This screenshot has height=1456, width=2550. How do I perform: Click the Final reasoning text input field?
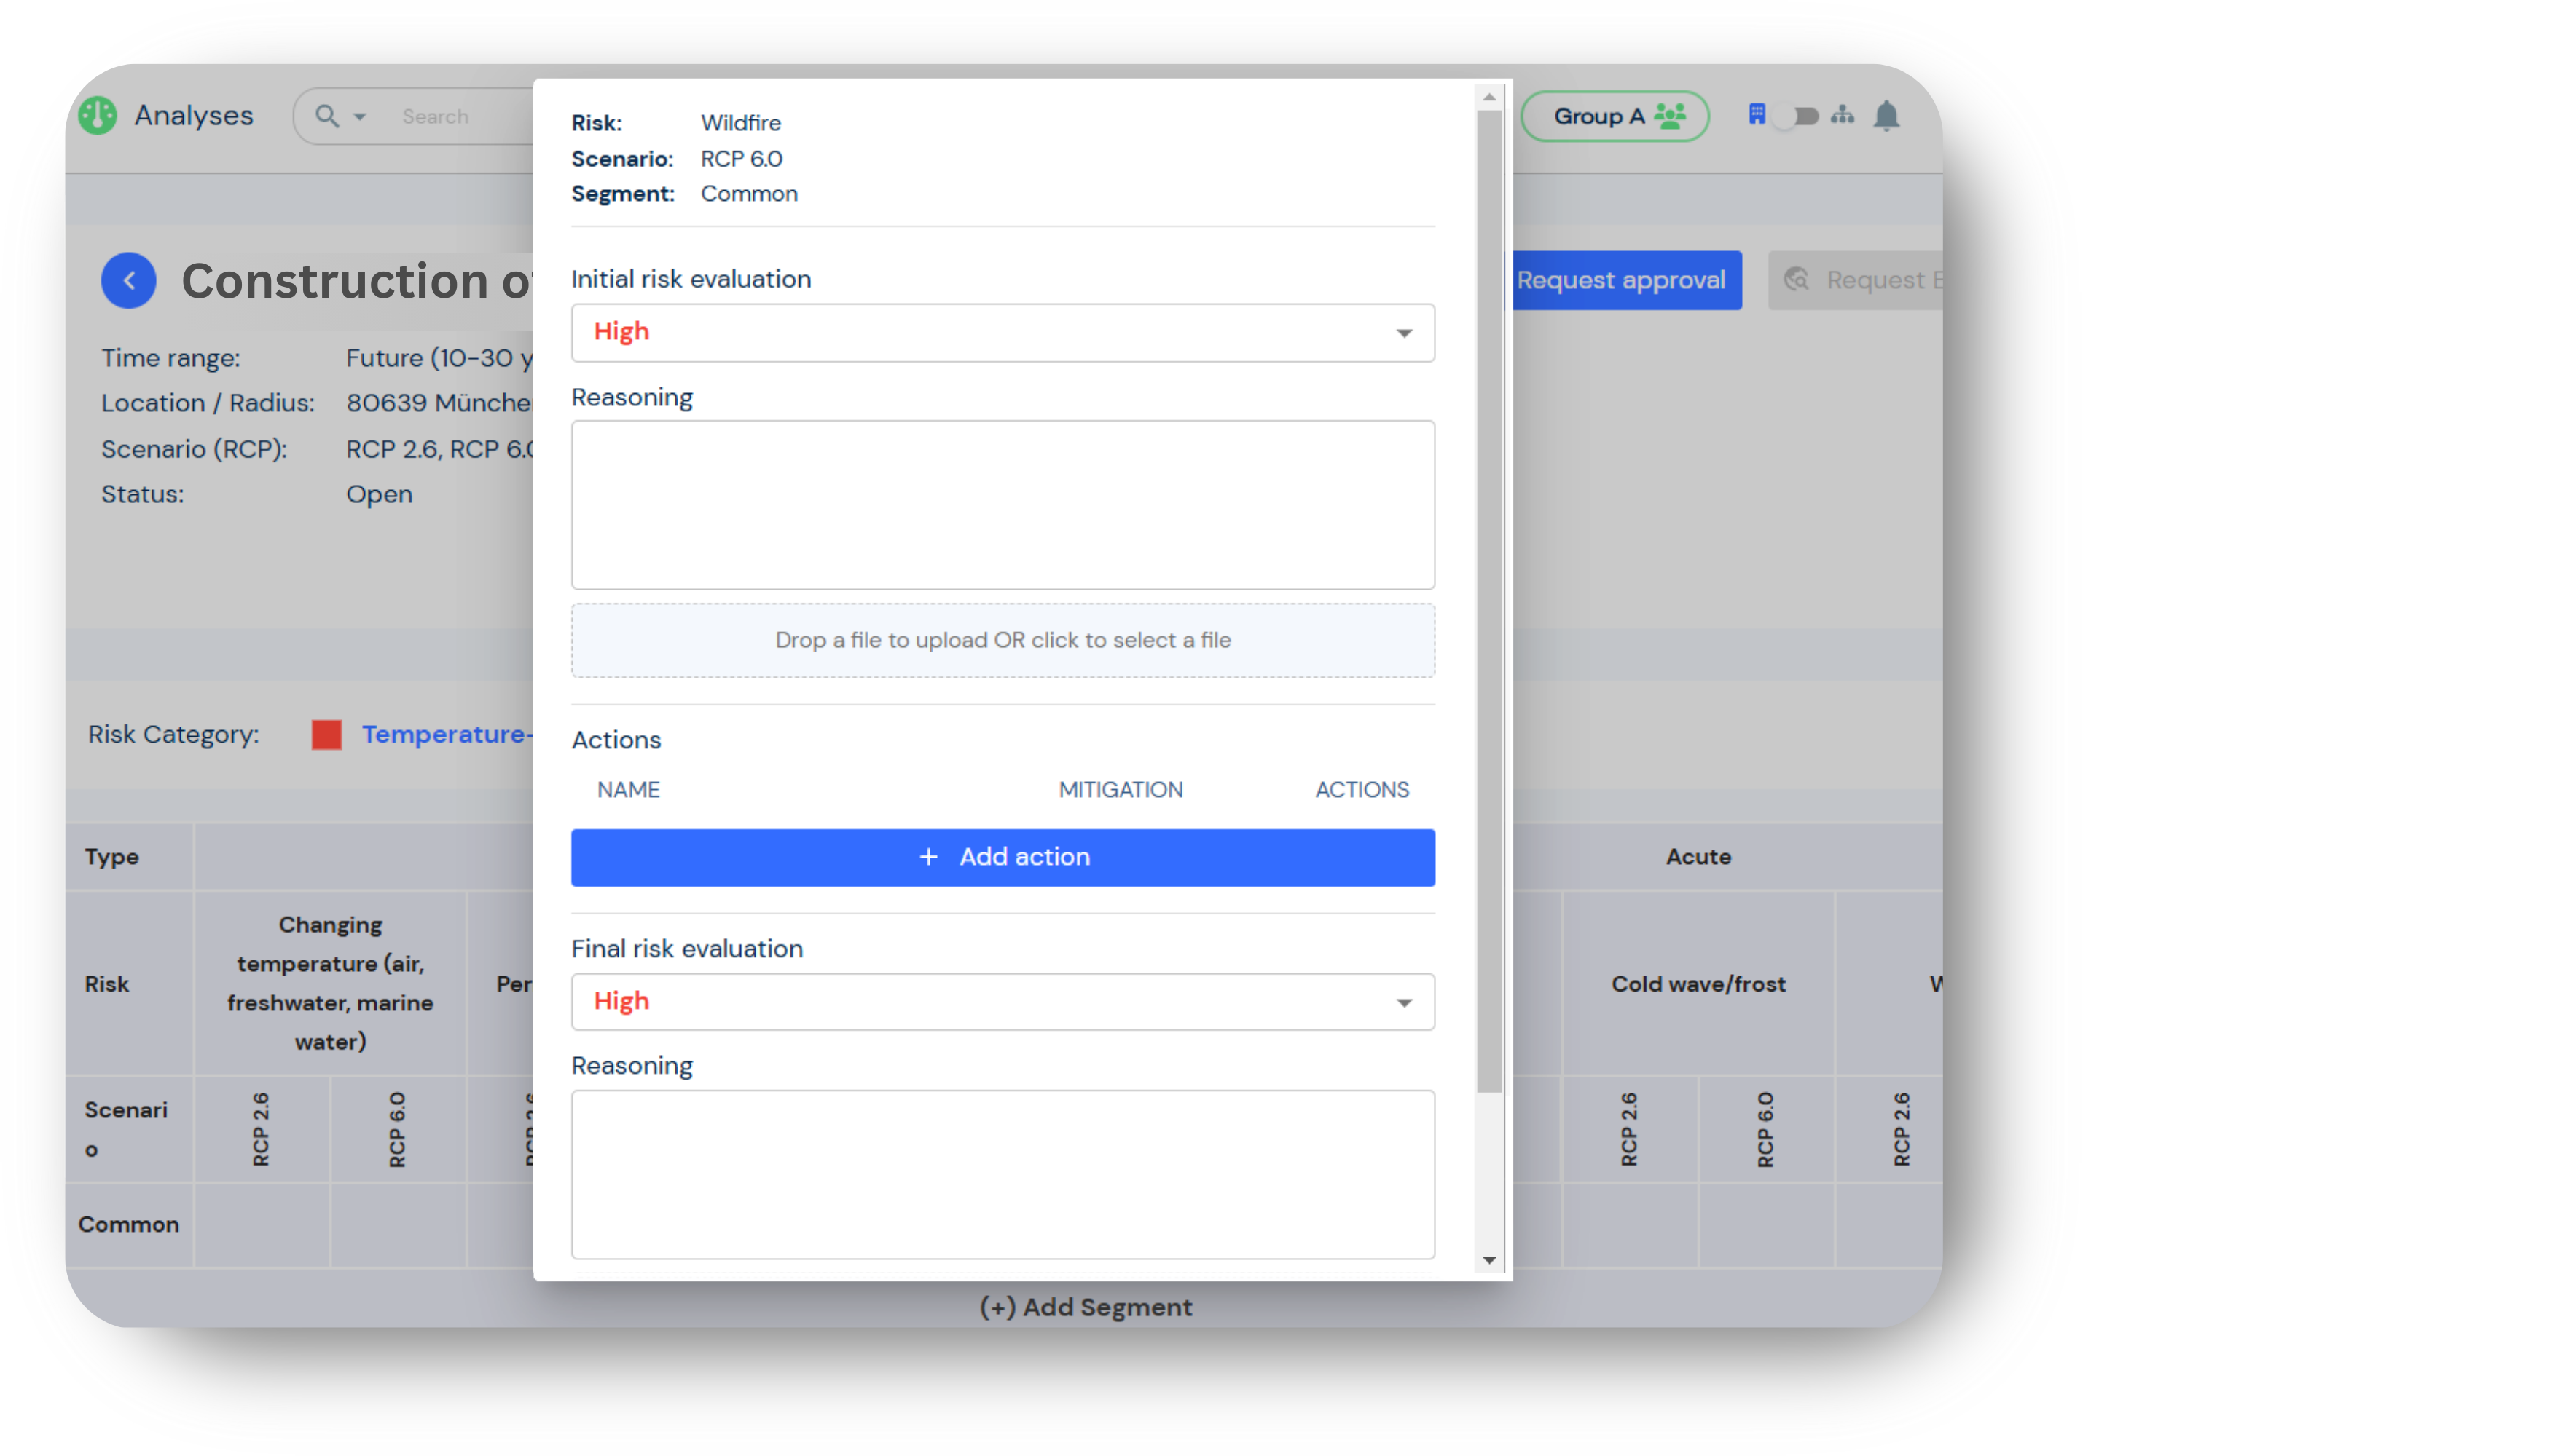(1003, 1176)
